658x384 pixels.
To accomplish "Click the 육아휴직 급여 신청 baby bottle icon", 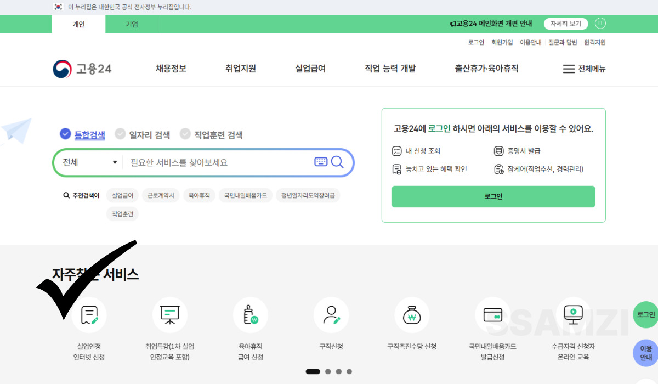I will pyautogui.click(x=251, y=315).
